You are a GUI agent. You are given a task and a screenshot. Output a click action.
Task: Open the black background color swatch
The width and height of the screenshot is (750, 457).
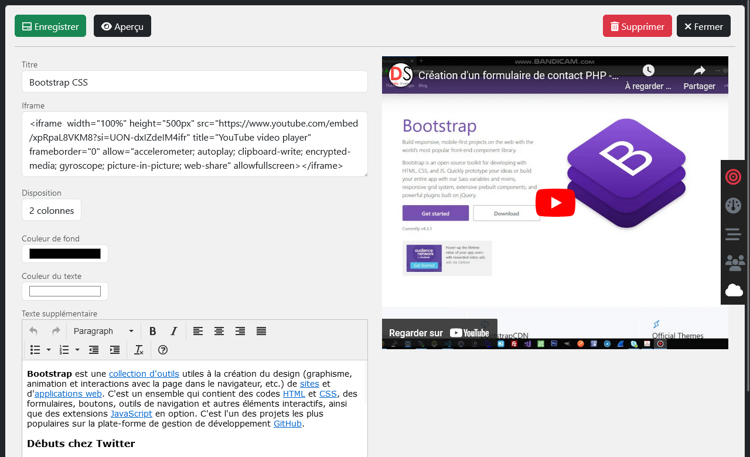tap(65, 253)
